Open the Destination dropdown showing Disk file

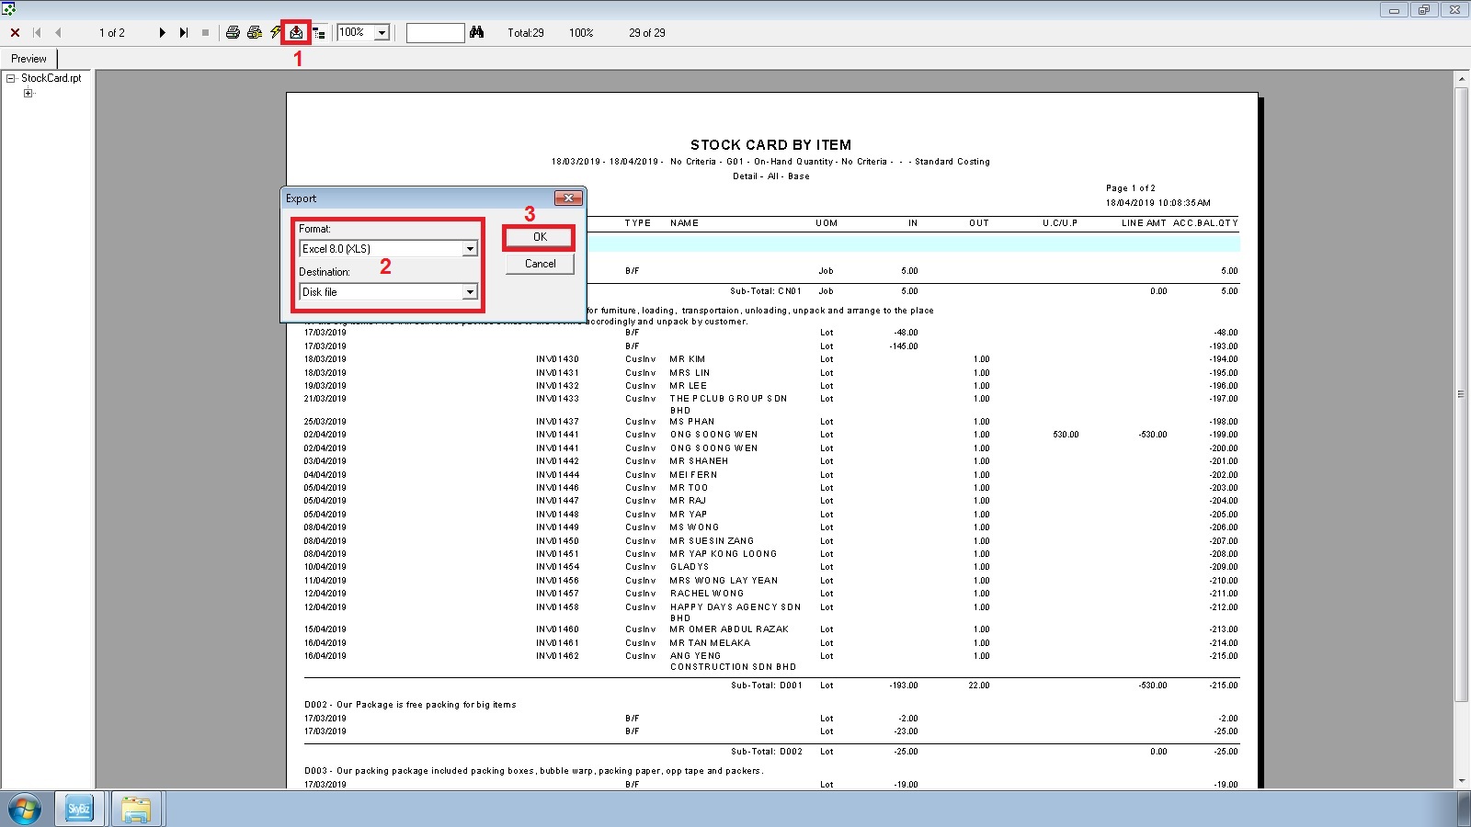coord(470,292)
